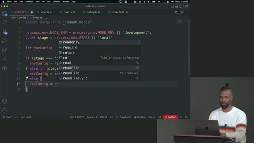Click the settings cog in status bar

[160, 117]
